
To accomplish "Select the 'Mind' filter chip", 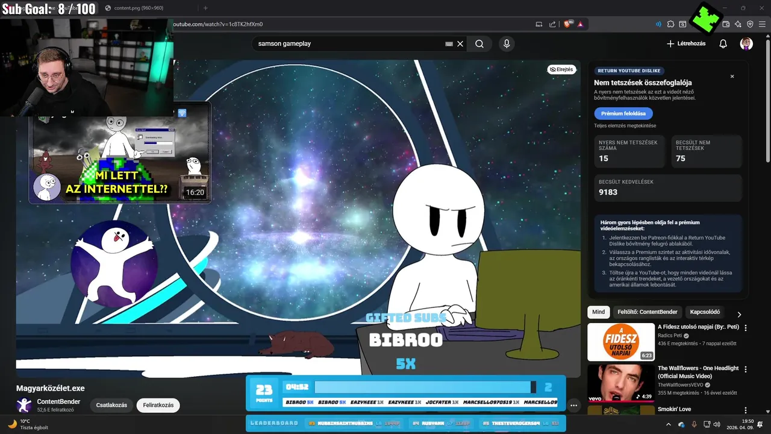I will point(598,312).
